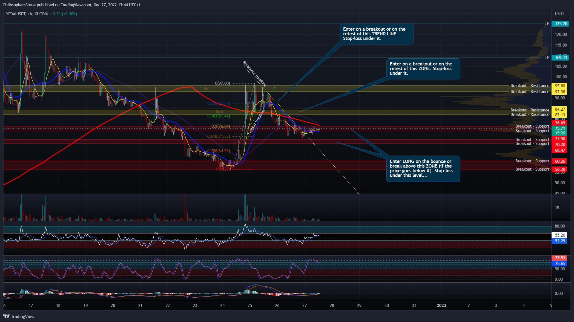Image resolution: width=574 pixels, height=322 pixels.
Task: Click the PhilosophersStone published header line
Action: pos(72,5)
